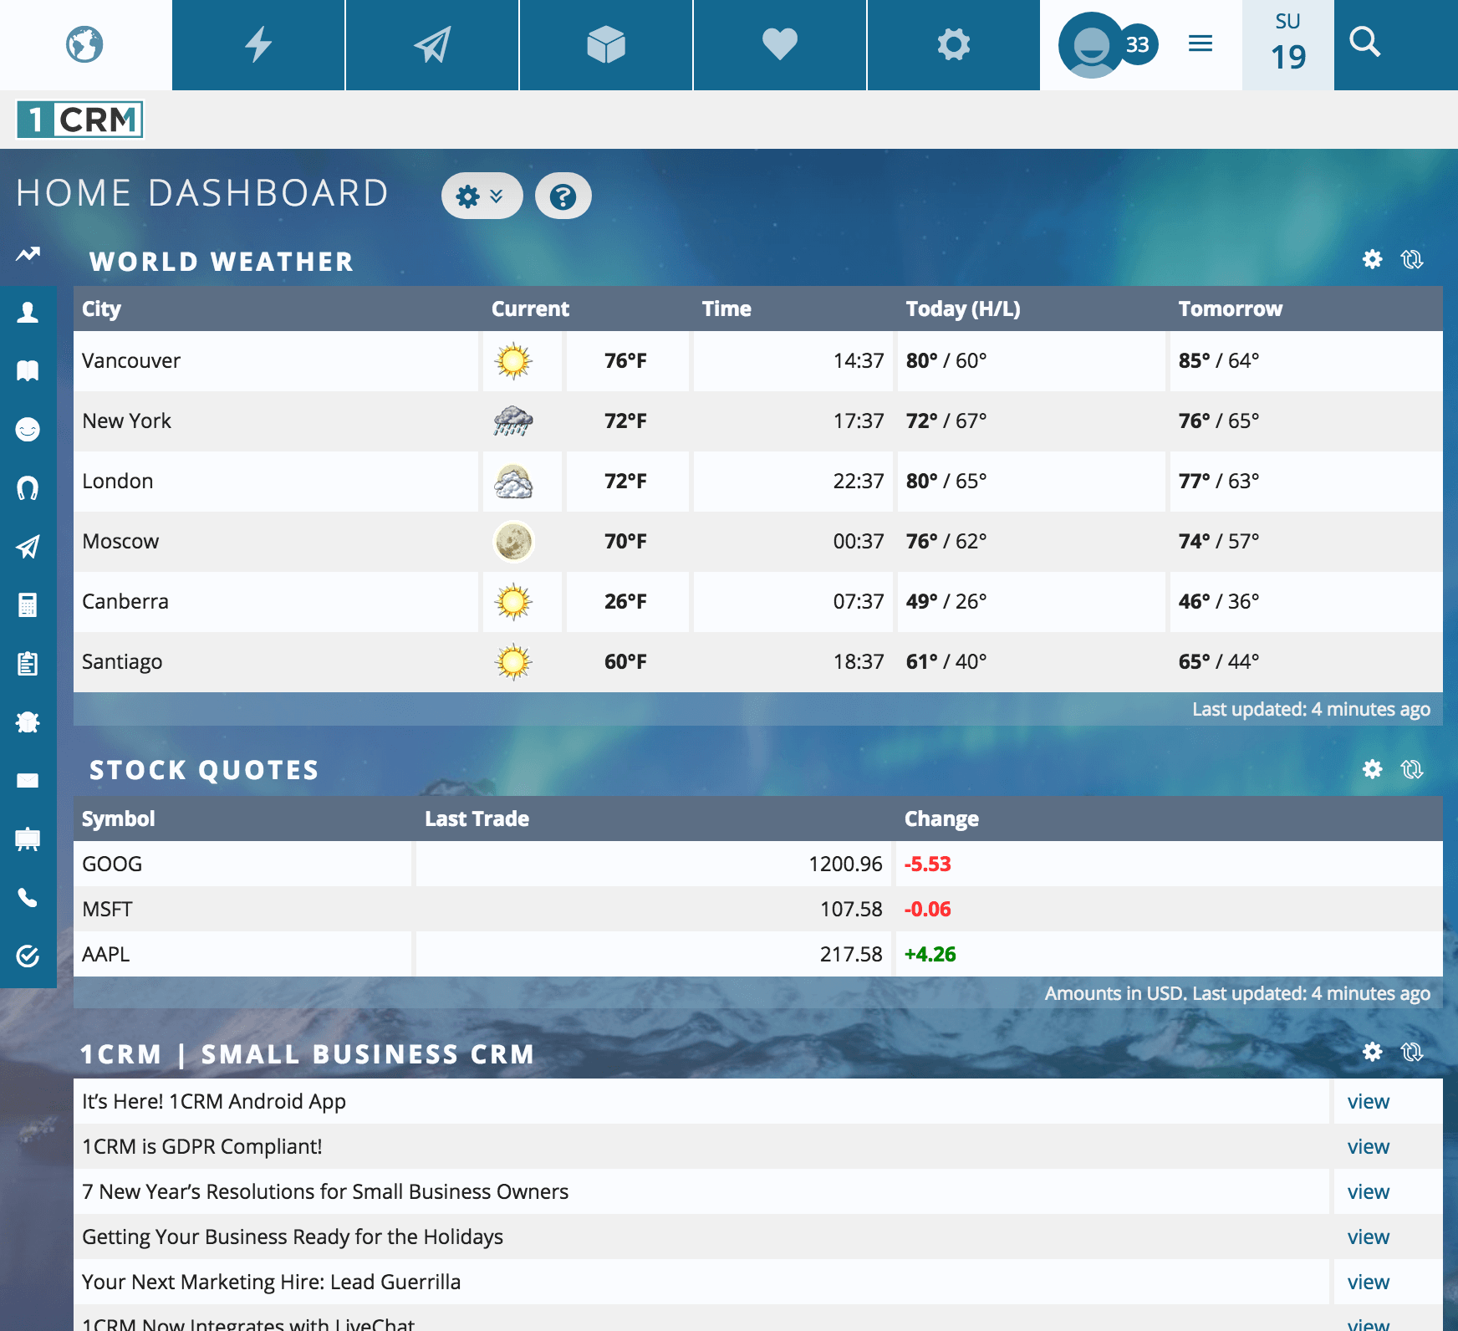
Task: View the GDPR Compliant article
Action: click(1369, 1147)
